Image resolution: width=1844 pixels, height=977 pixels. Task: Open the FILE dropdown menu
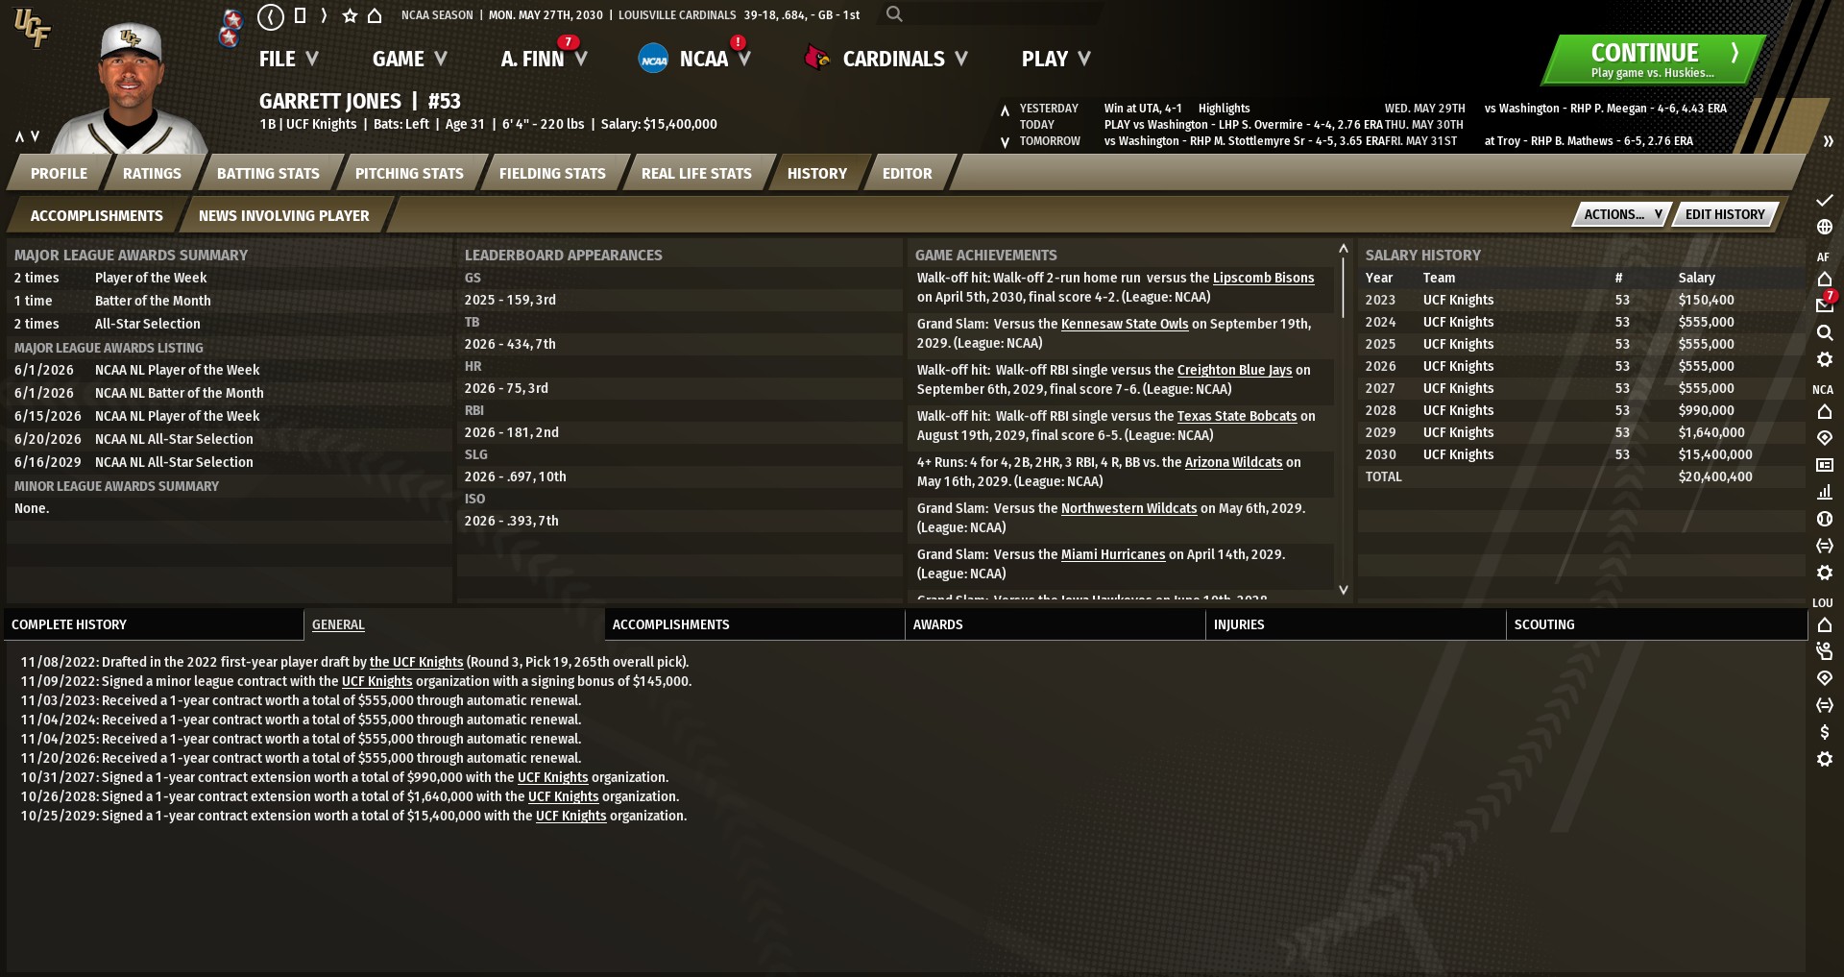(288, 59)
